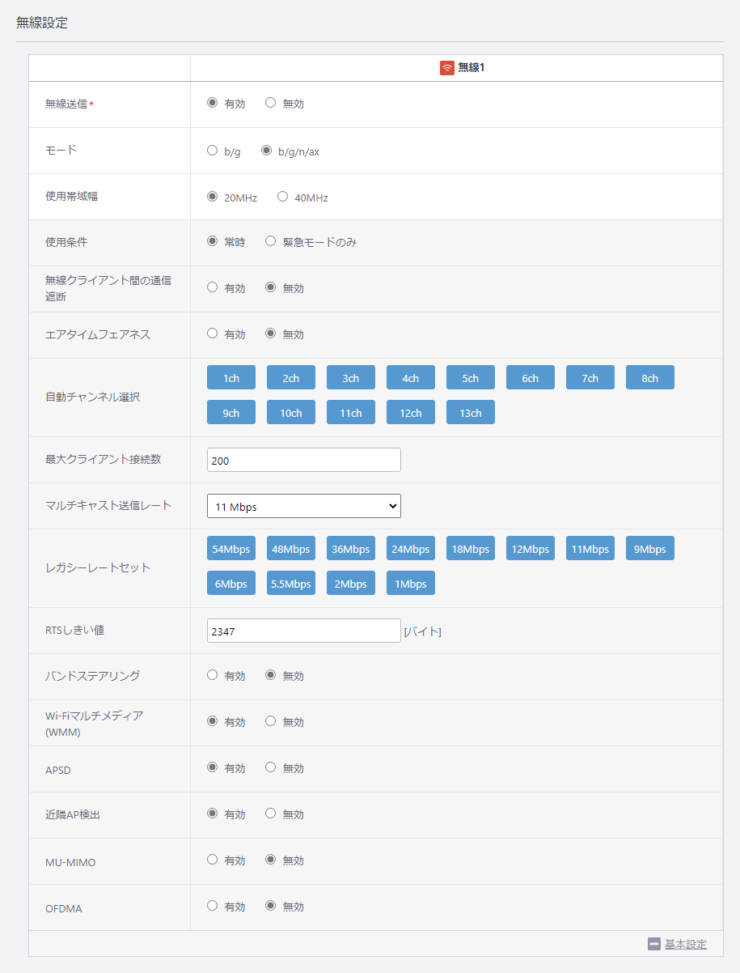740x973 pixels.
Task: Select 常時 for 使用条件
Action: [x=213, y=240]
